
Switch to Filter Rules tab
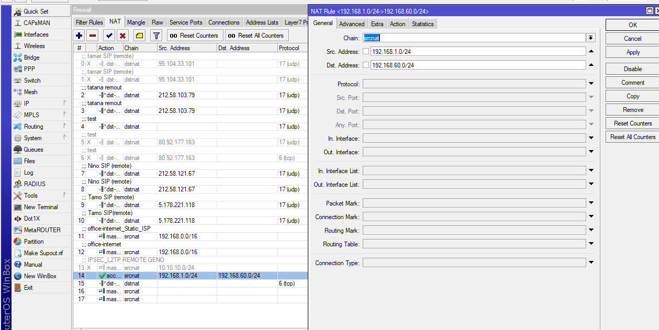point(89,22)
